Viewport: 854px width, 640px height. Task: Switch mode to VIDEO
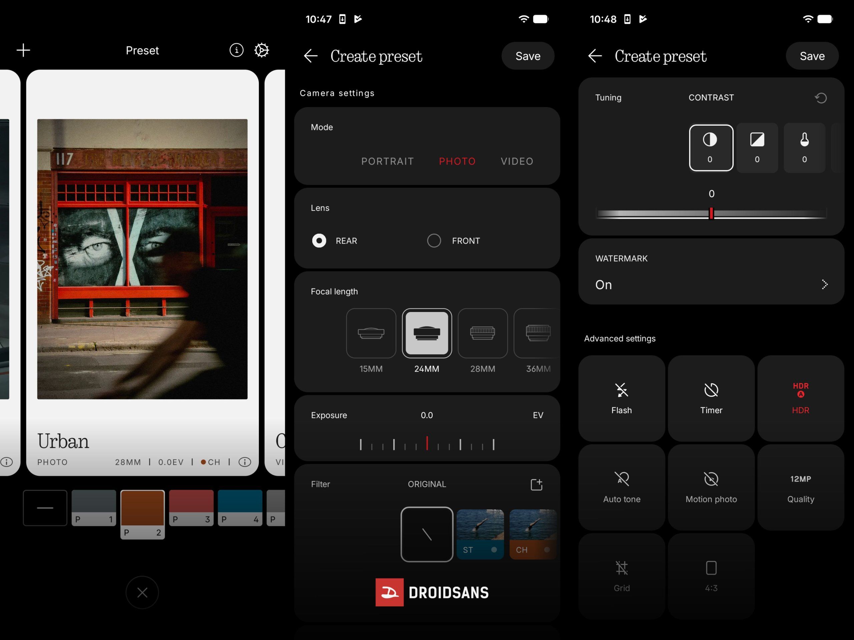click(x=517, y=161)
